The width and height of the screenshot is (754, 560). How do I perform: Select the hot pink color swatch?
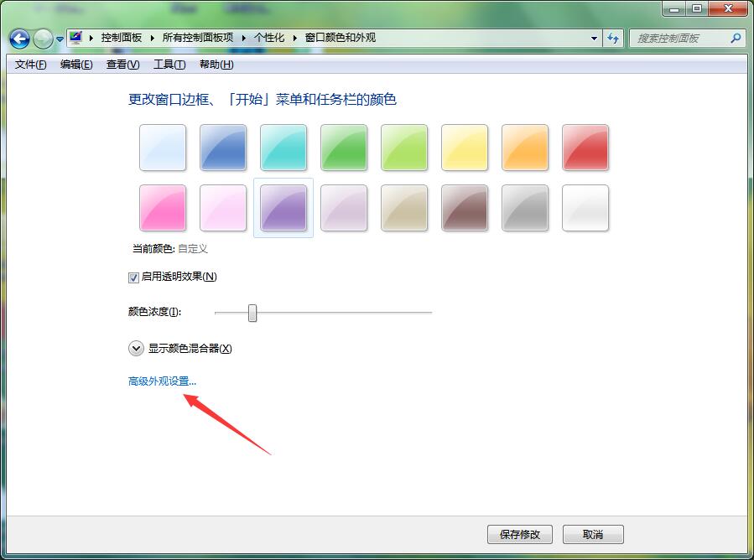[x=163, y=208]
